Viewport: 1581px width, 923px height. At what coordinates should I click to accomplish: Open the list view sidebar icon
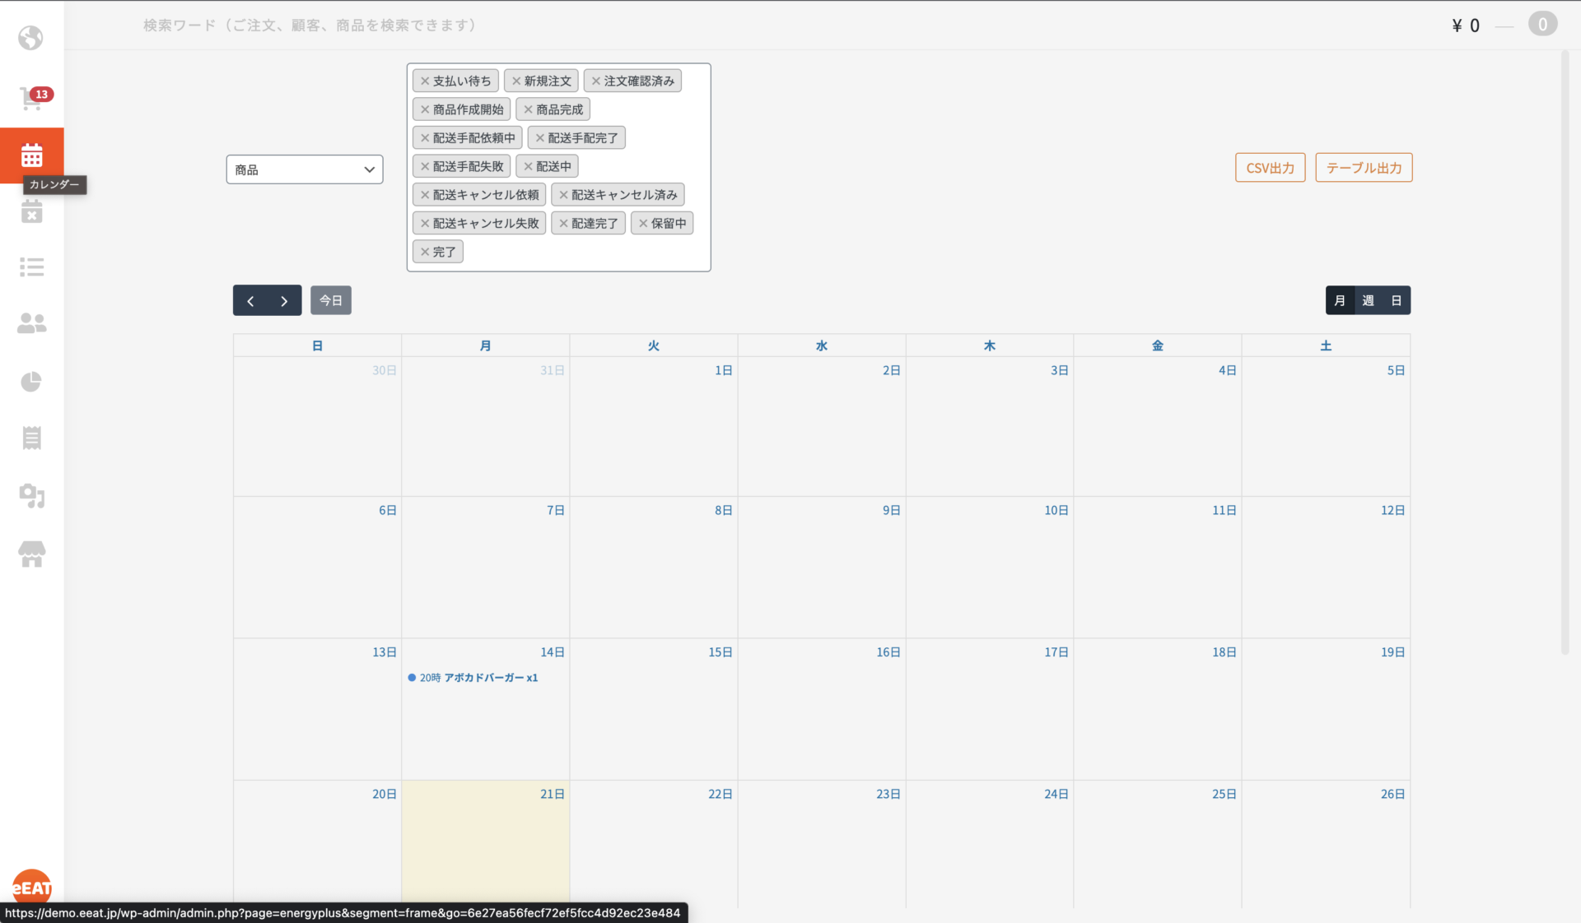[x=31, y=267]
